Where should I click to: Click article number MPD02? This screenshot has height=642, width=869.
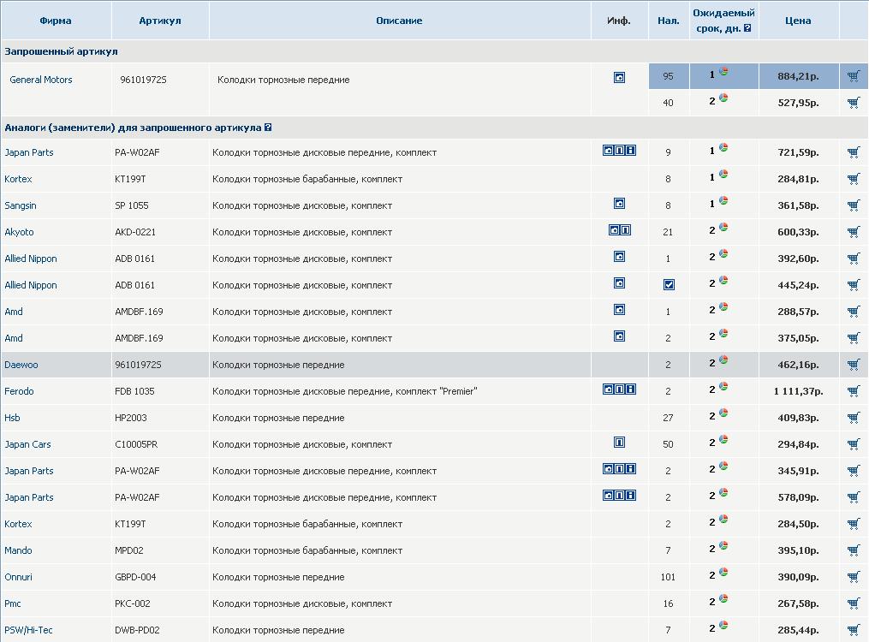129,550
